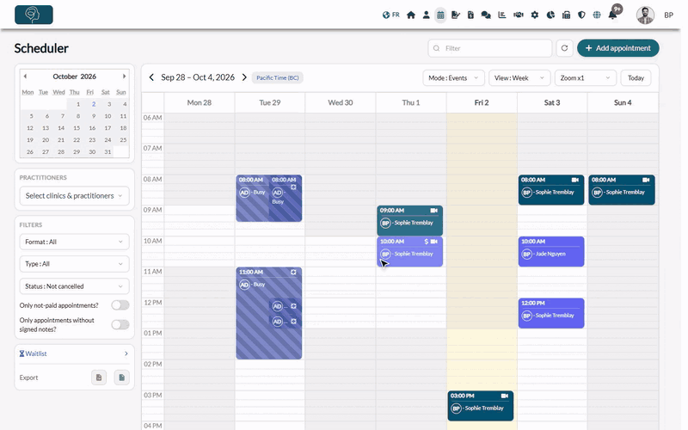Open the handshake icon
This screenshot has height=430, width=688.
(519, 15)
